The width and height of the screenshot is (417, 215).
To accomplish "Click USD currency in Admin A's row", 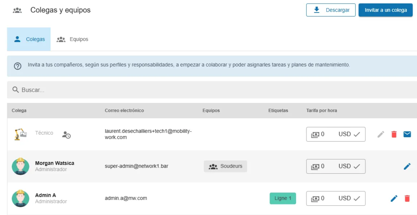I will 344,198.
